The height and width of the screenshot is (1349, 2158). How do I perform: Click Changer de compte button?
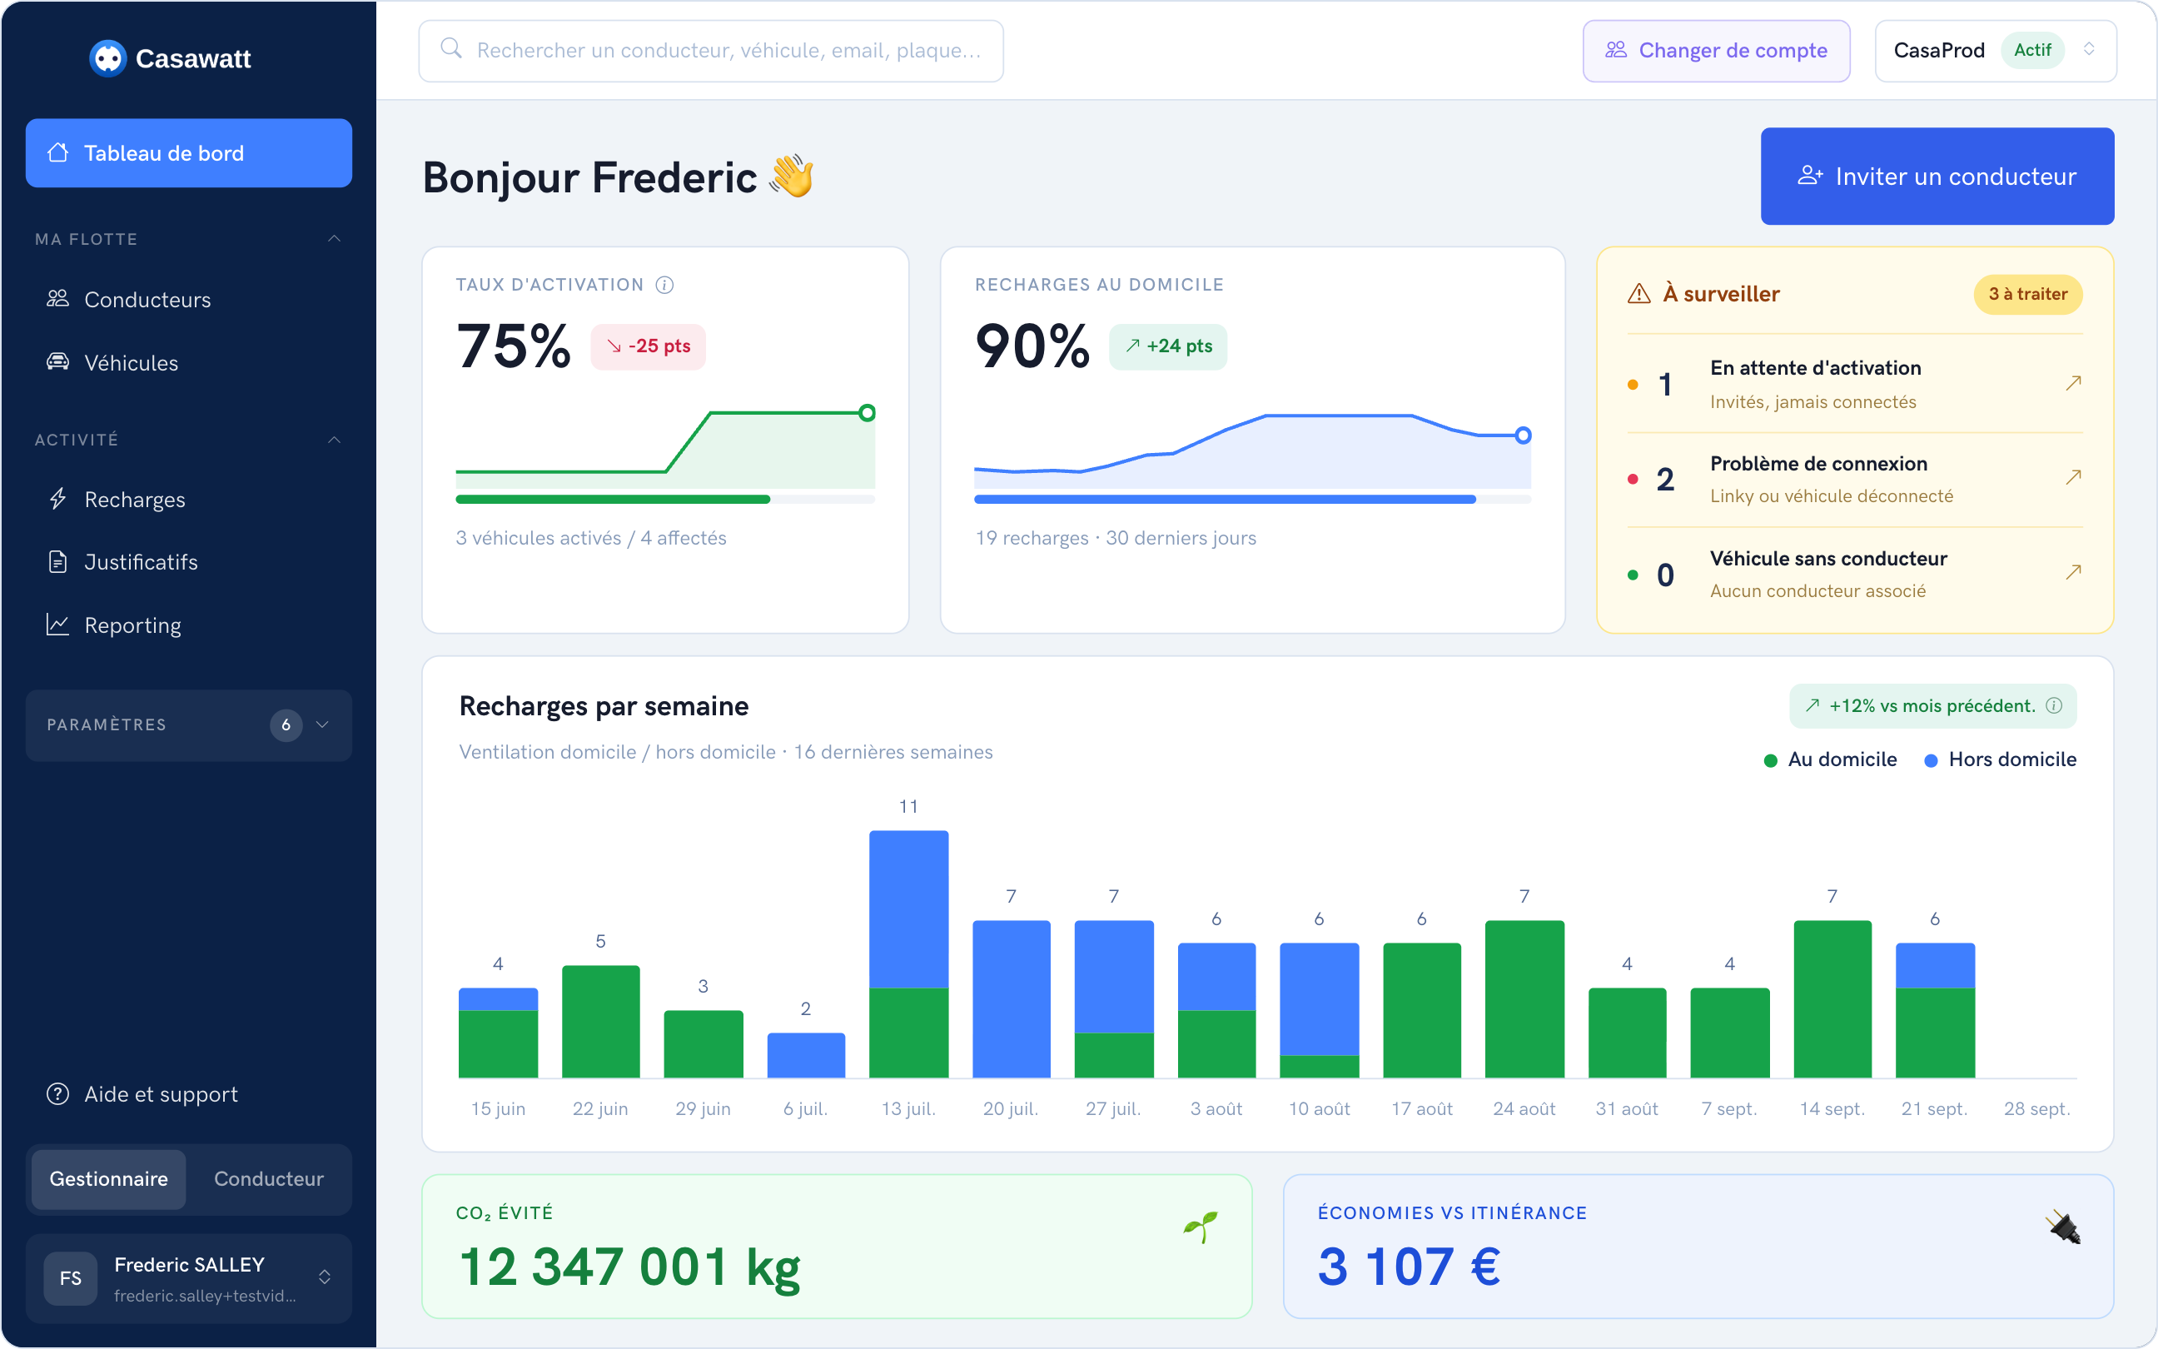pyautogui.click(x=1716, y=51)
